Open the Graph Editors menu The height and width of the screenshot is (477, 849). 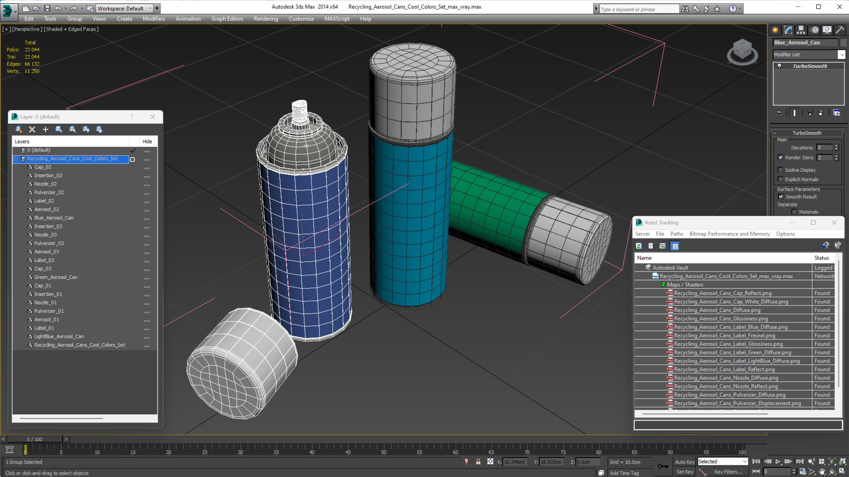pyautogui.click(x=227, y=19)
